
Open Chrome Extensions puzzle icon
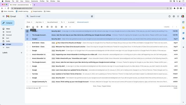[x=174, y=8]
